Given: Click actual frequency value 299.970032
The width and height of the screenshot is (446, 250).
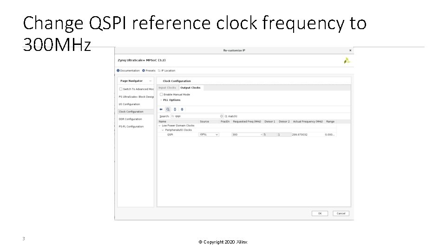Looking at the screenshot, I should 300,135.
